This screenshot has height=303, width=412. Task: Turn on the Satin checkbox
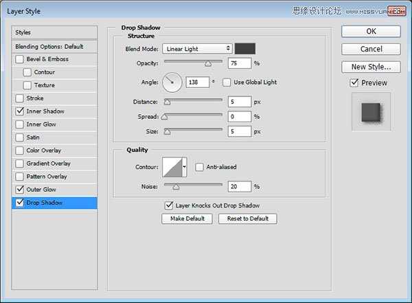19,137
